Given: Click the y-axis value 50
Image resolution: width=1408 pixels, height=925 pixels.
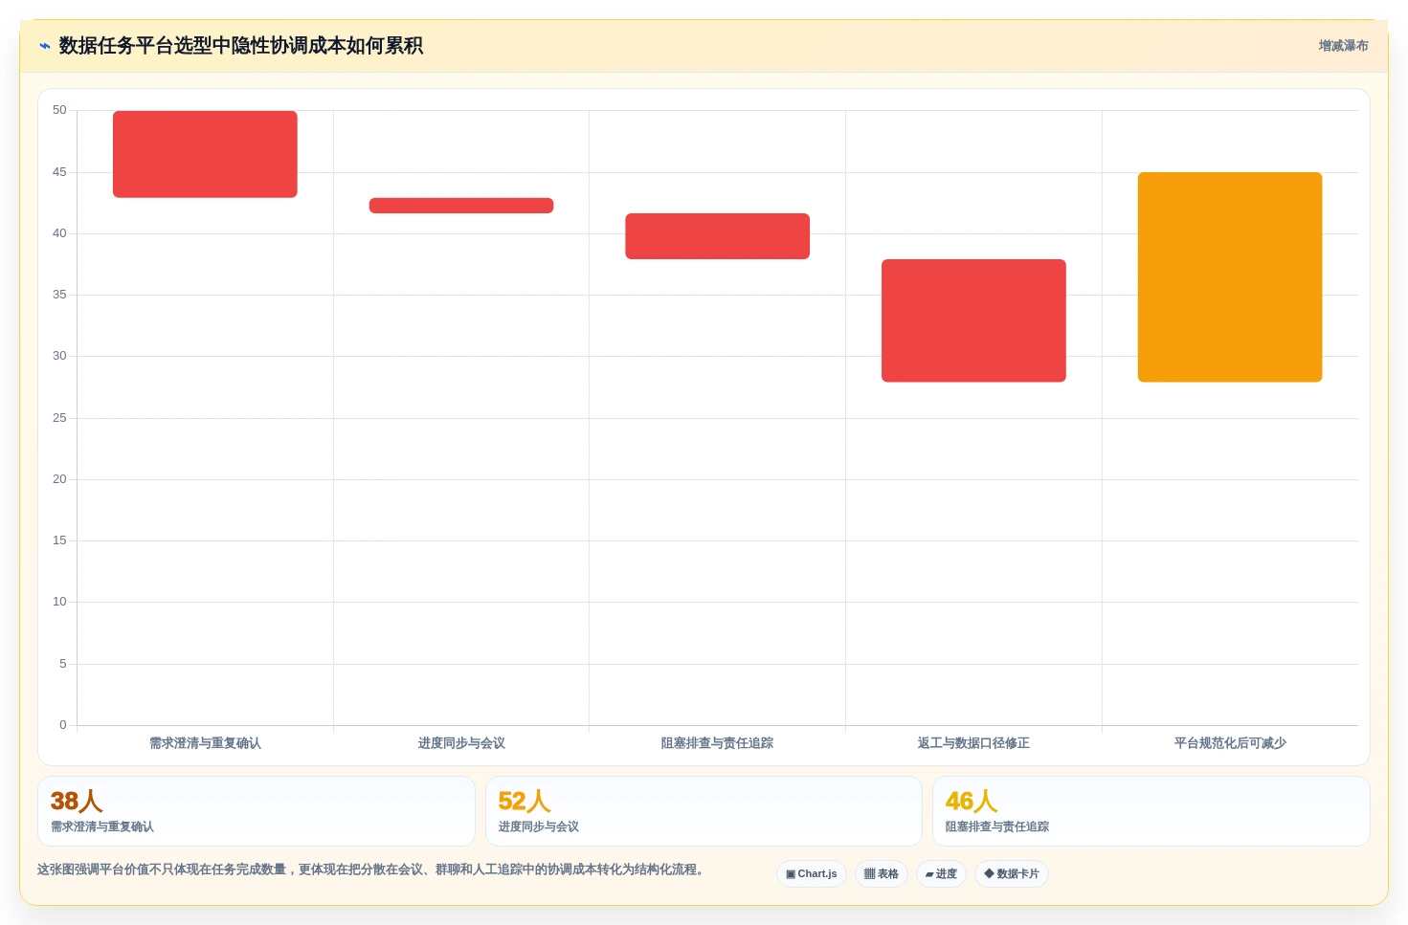Looking at the screenshot, I should 59,111.
